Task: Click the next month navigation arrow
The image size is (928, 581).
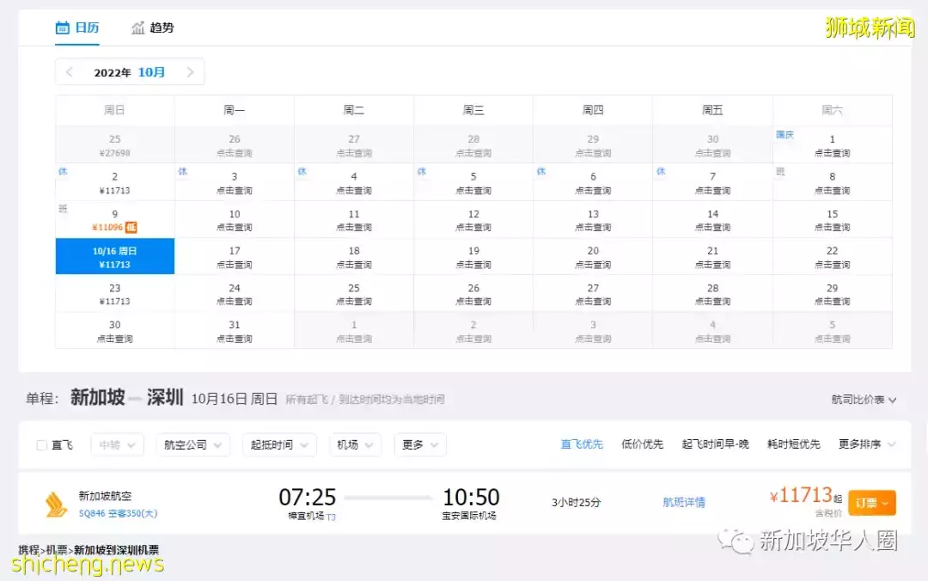Action: point(190,72)
